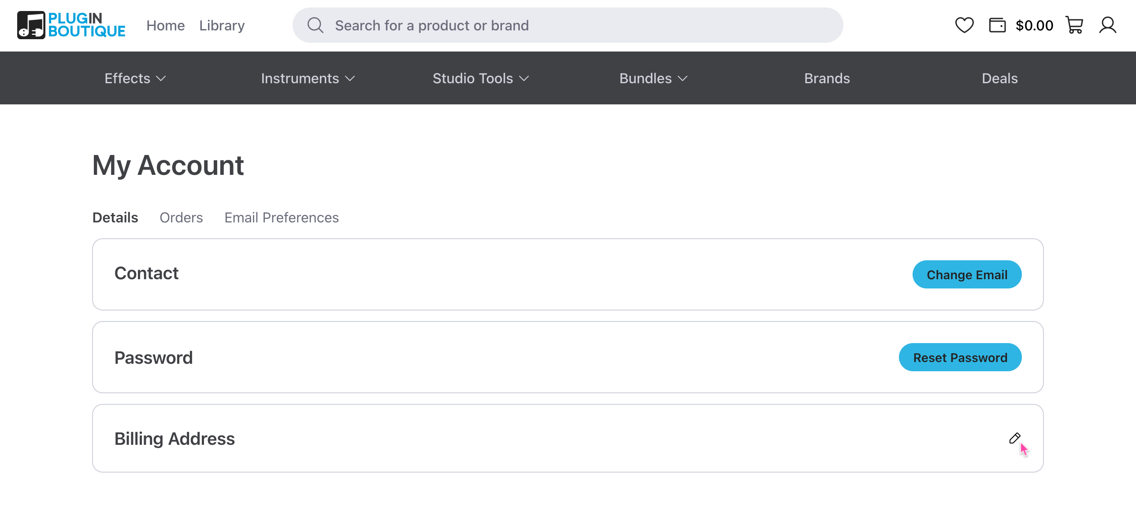The width and height of the screenshot is (1136, 521).
Task: Click the Plugin Boutique logo
Action: tap(71, 25)
